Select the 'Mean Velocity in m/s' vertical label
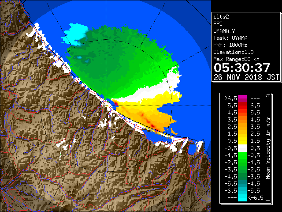Image resolution: width=282 pixels, height=212 pixels. pos(268,148)
